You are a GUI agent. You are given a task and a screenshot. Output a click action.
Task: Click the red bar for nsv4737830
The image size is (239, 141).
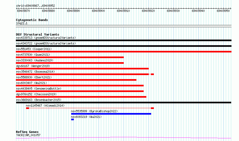[x=70, y=57]
